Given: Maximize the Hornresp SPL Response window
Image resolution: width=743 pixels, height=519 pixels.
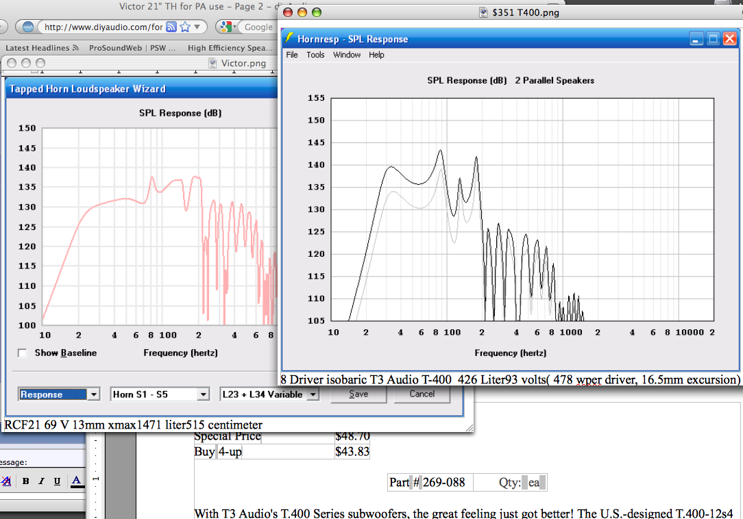Looking at the screenshot, I should pyautogui.click(x=713, y=39).
